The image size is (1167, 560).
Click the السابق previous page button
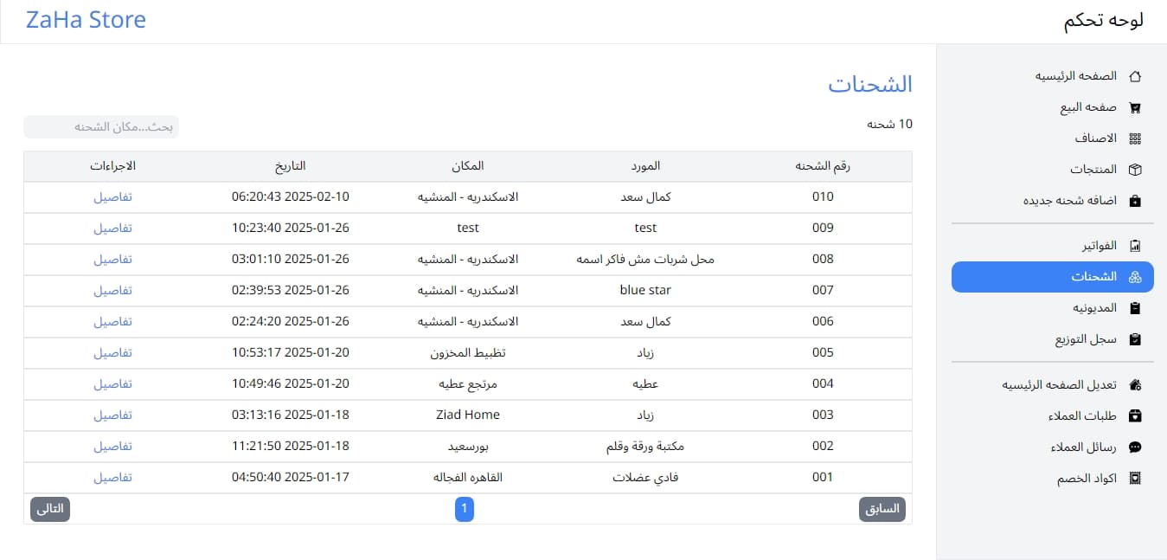tap(882, 509)
